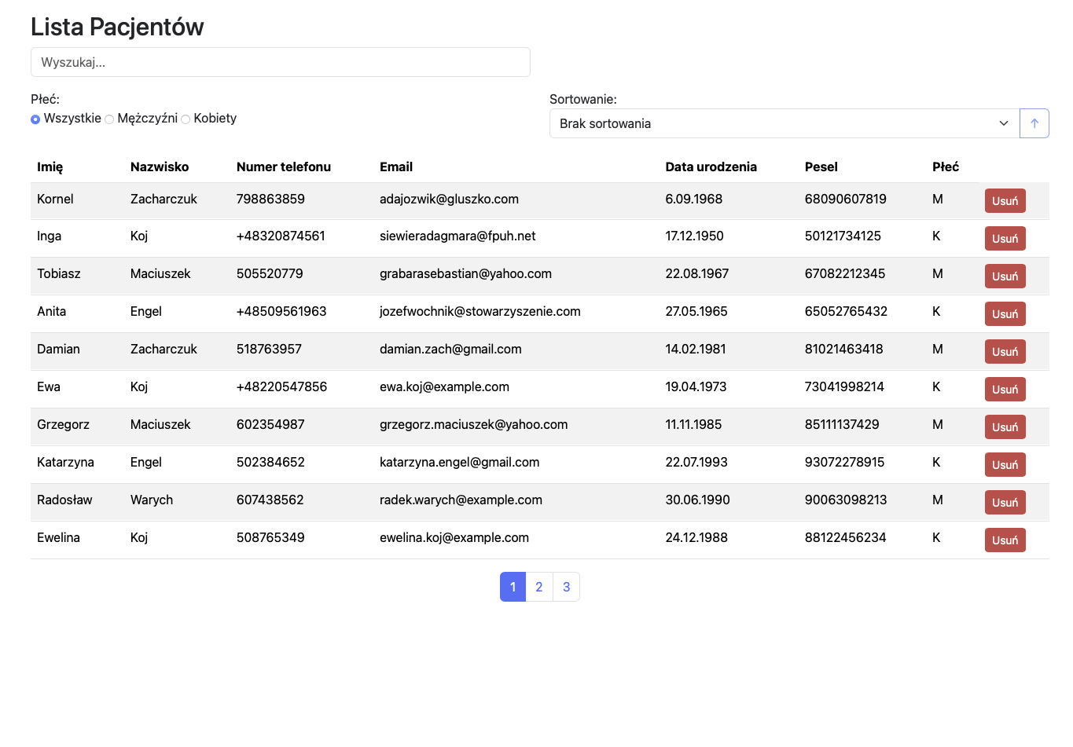Viewport: 1073px width, 747px height.
Task: Select the Mężczyźni radio button
Action: (x=109, y=119)
